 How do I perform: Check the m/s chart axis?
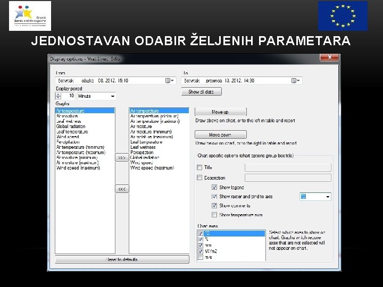click(201, 257)
